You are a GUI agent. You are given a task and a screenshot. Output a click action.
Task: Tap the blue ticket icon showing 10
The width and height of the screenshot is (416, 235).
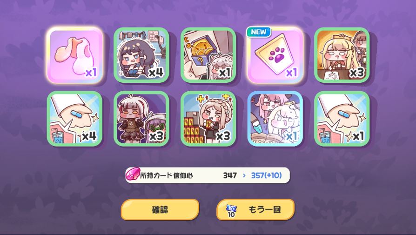(x=231, y=211)
